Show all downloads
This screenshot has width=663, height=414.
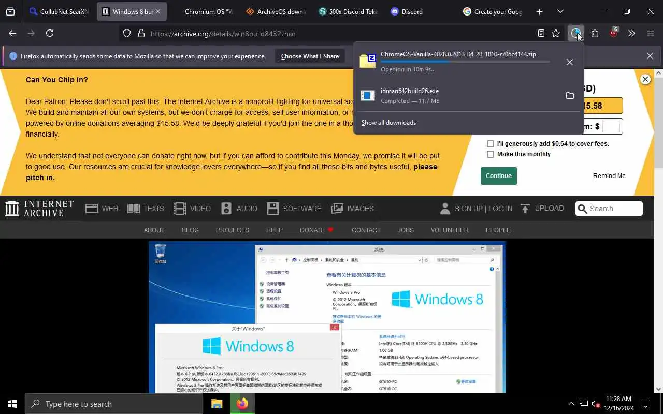point(388,123)
